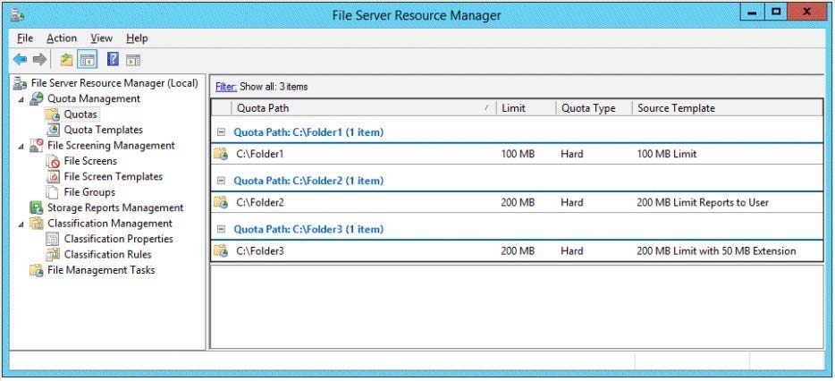Collapse the Quota Path: C:\Folder3 group
This screenshot has width=835, height=381.
click(222, 230)
